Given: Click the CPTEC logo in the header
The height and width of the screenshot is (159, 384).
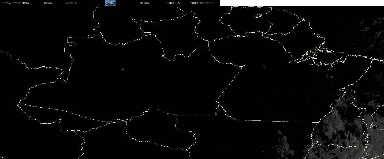Looking at the screenshot, I should pyautogui.click(x=110, y=3).
